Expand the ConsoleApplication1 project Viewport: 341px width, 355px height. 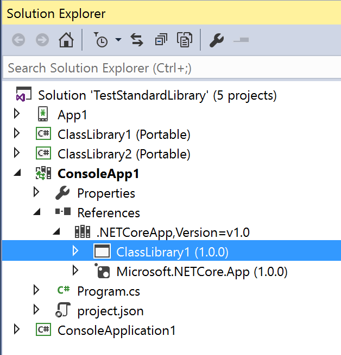[x=17, y=329]
